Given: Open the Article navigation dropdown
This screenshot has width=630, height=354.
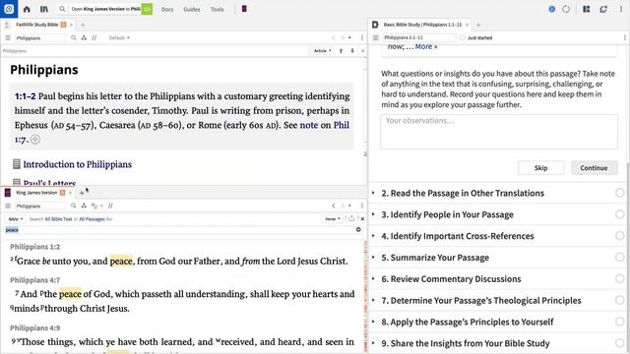Looking at the screenshot, I should pos(322,51).
